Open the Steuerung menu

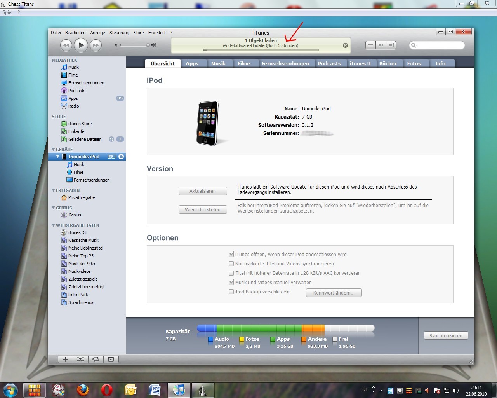coord(119,33)
